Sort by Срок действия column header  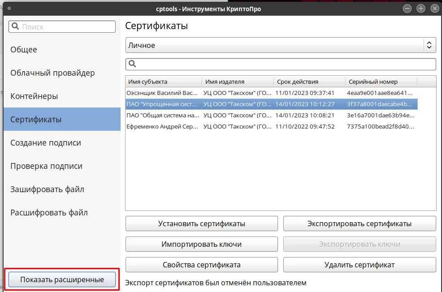point(309,82)
